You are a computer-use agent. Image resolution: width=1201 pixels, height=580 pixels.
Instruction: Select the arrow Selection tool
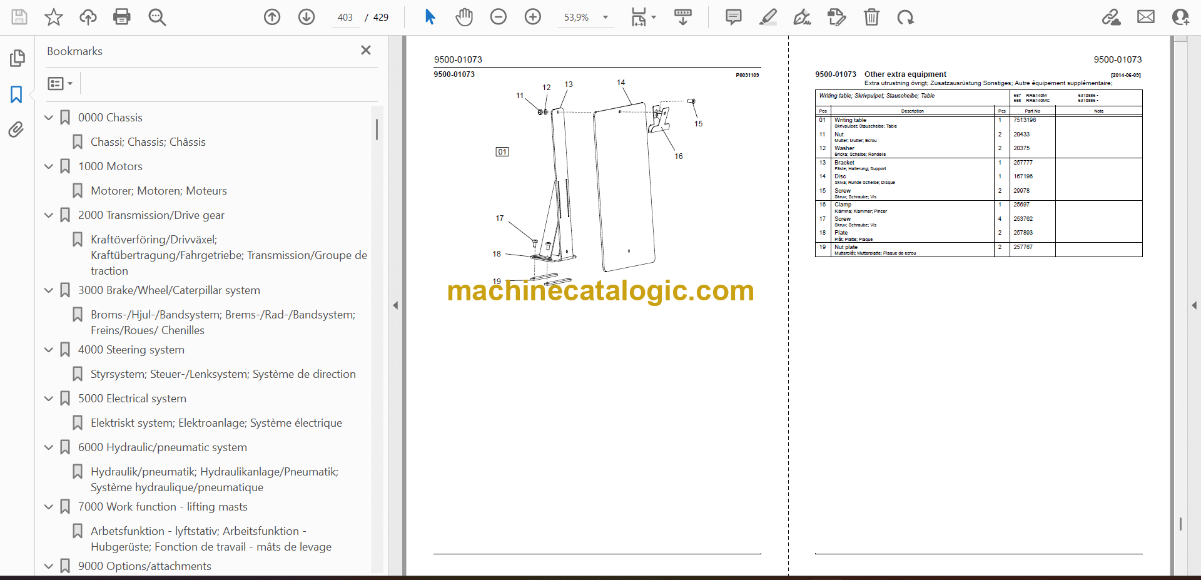430,17
